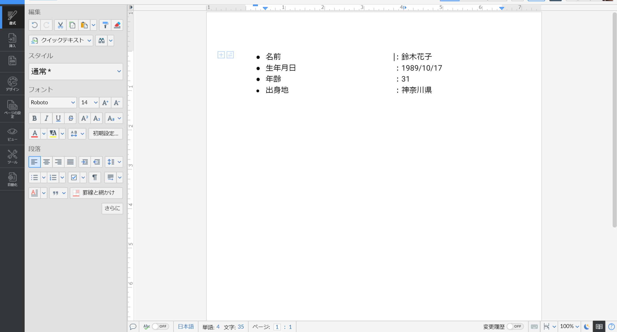Click the red font color swatch
This screenshot has width=617, height=332.
tap(34, 133)
